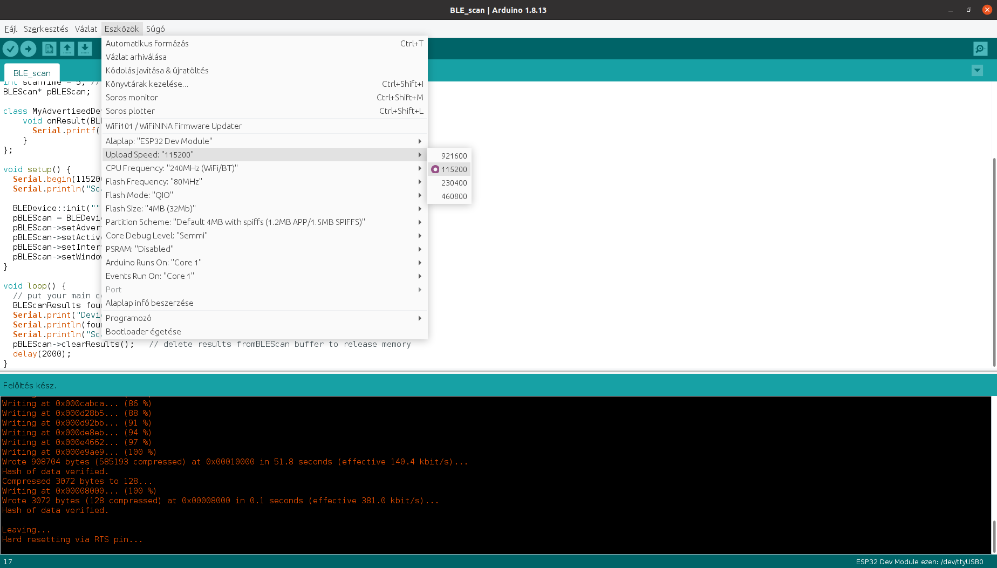Open Könyvtárak kezelése
The image size is (997, 568).
(x=264, y=84)
